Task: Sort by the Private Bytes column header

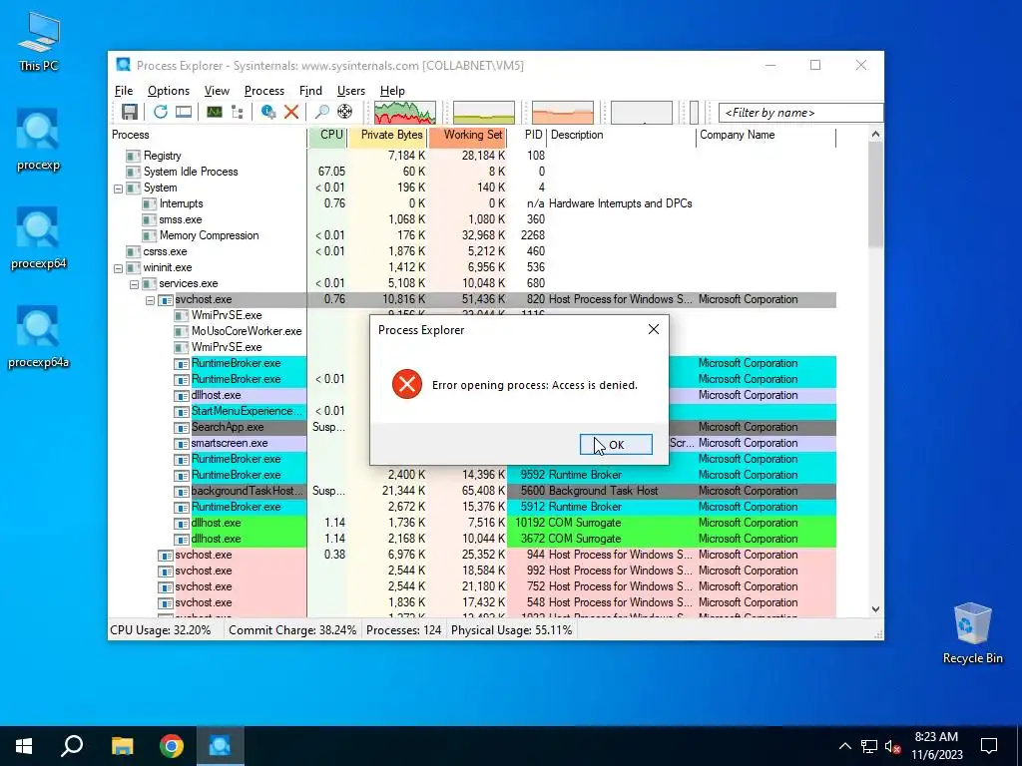Action: (388, 135)
